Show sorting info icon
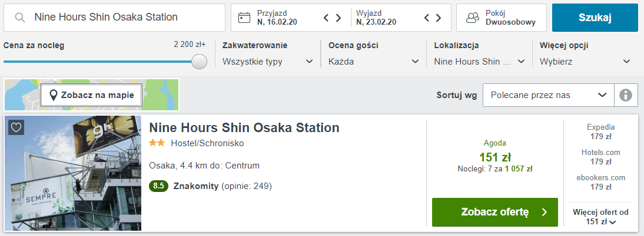 (x=626, y=95)
